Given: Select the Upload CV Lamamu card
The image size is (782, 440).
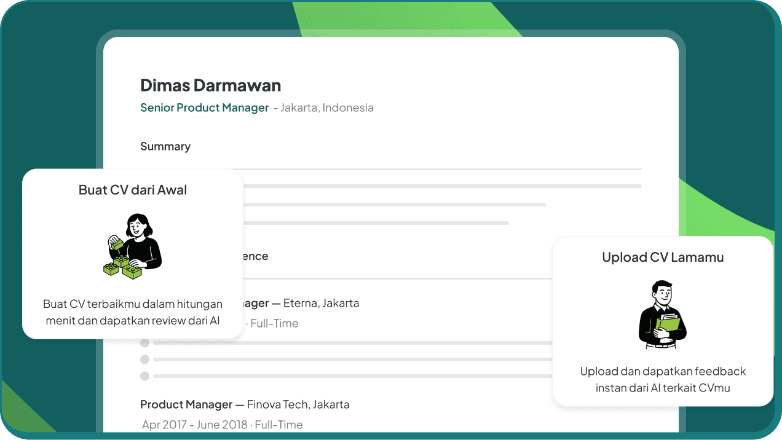Looking at the screenshot, I should pyautogui.click(x=663, y=320).
